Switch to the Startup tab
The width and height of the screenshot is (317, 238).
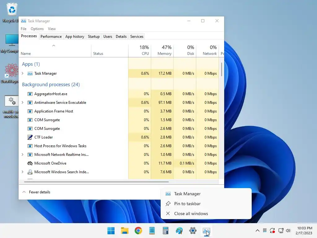click(93, 37)
